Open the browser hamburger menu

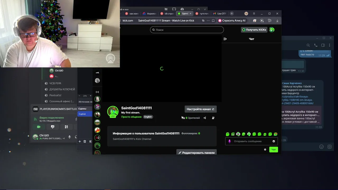click(x=254, y=13)
